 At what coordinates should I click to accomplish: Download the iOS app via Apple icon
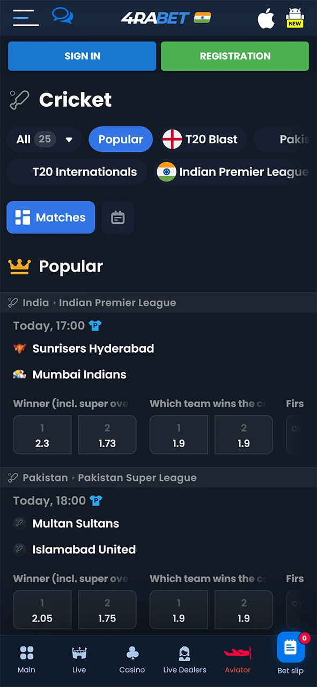pyautogui.click(x=266, y=18)
